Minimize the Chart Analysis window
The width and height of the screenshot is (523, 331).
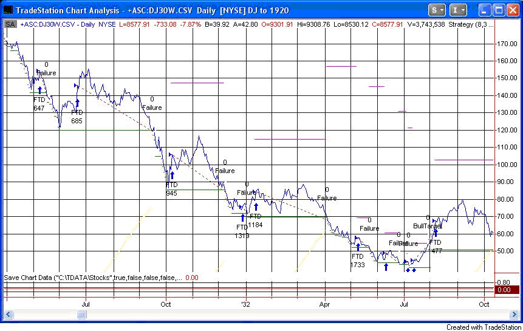[484, 10]
